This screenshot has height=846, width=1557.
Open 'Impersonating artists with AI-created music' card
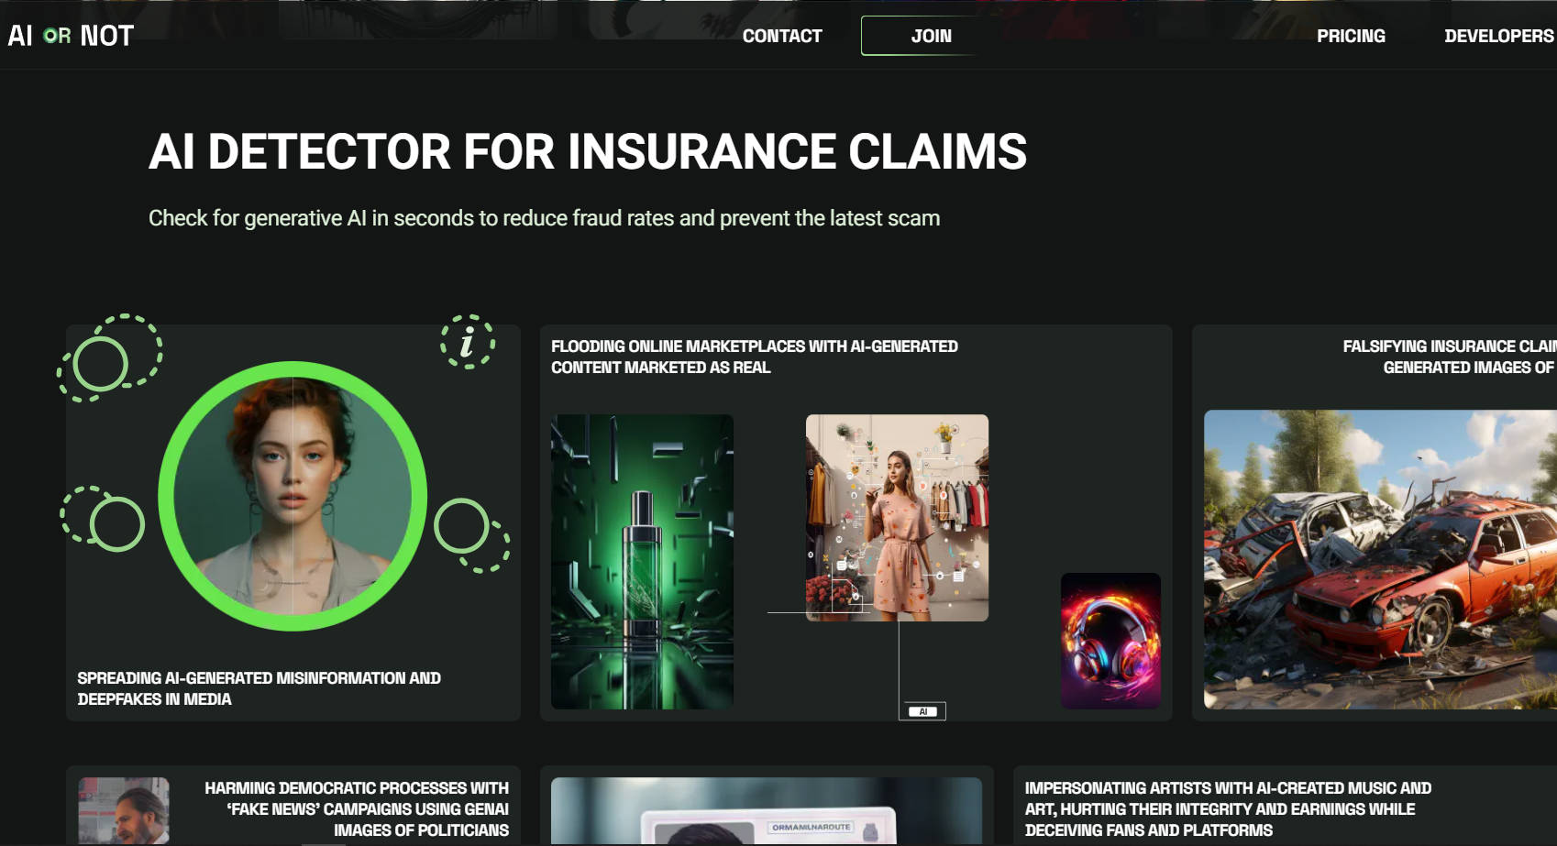pyautogui.click(x=1228, y=809)
